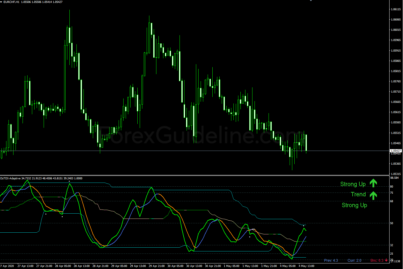Image resolution: width=403 pixels, height=269 pixels.
Task: Click the 4 May 05:00 time label
Action: coord(288,266)
